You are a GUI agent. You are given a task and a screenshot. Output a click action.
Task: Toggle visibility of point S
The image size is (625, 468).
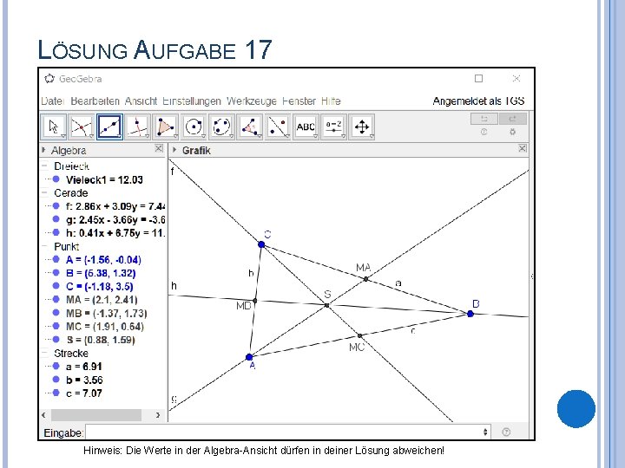tap(56, 339)
